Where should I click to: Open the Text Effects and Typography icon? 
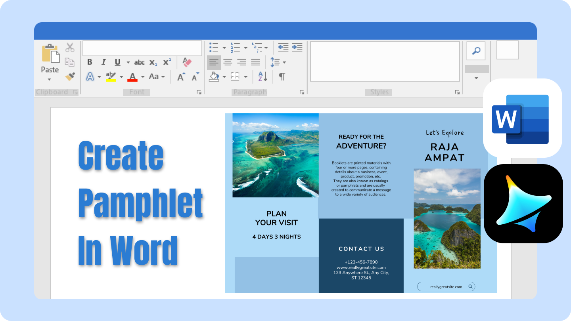pyautogui.click(x=89, y=76)
